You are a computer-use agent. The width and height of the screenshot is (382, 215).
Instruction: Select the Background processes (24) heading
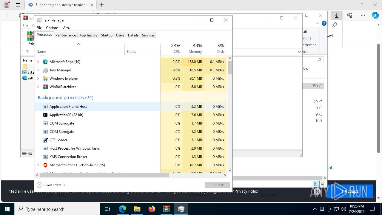(x=65, y=98)
